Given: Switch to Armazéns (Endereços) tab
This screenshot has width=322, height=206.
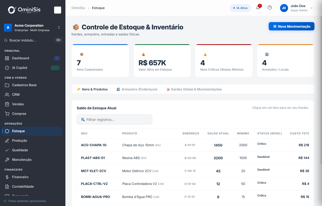Looking at the screenshot, I should (x=137, y=89).
